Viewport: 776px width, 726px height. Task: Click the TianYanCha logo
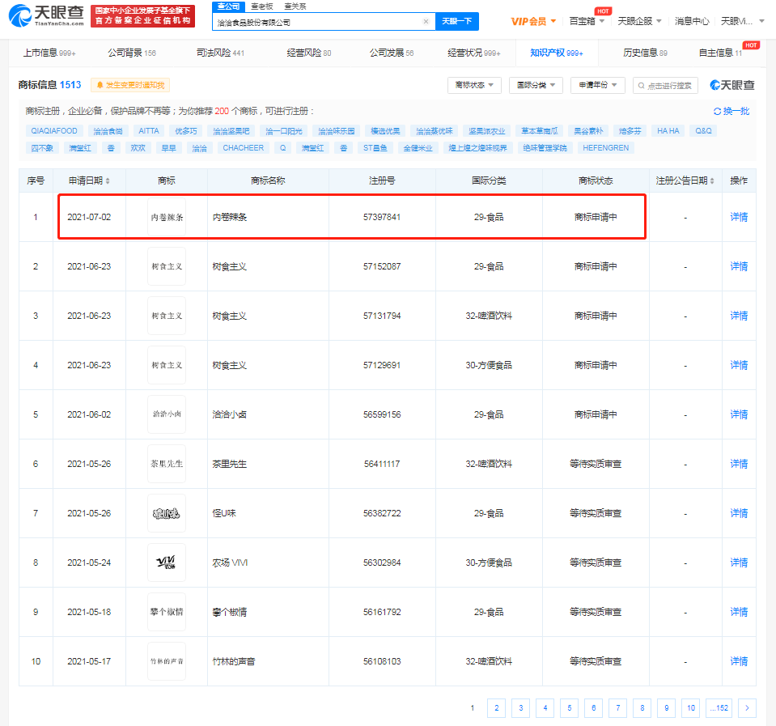[46, 16]
